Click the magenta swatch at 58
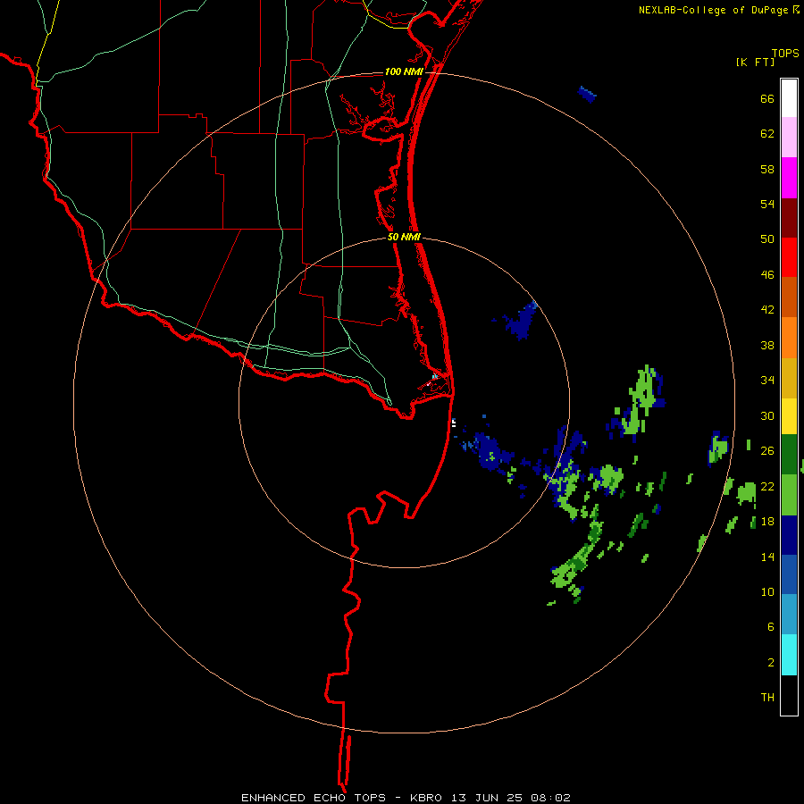 tap(789, 178)
